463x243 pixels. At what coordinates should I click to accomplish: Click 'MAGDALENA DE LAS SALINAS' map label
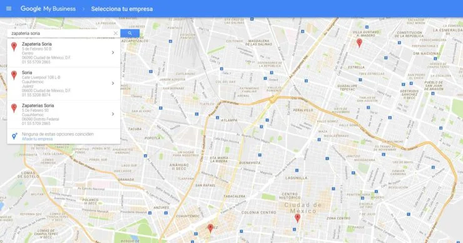(259, 42)
